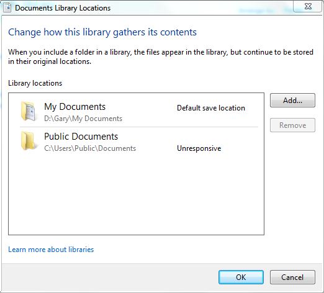Click the Default save location label
This screenshot has height=293, width=324.
(x=211, y=108)
